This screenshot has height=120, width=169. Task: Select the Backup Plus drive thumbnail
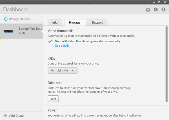tap(8, 31)
